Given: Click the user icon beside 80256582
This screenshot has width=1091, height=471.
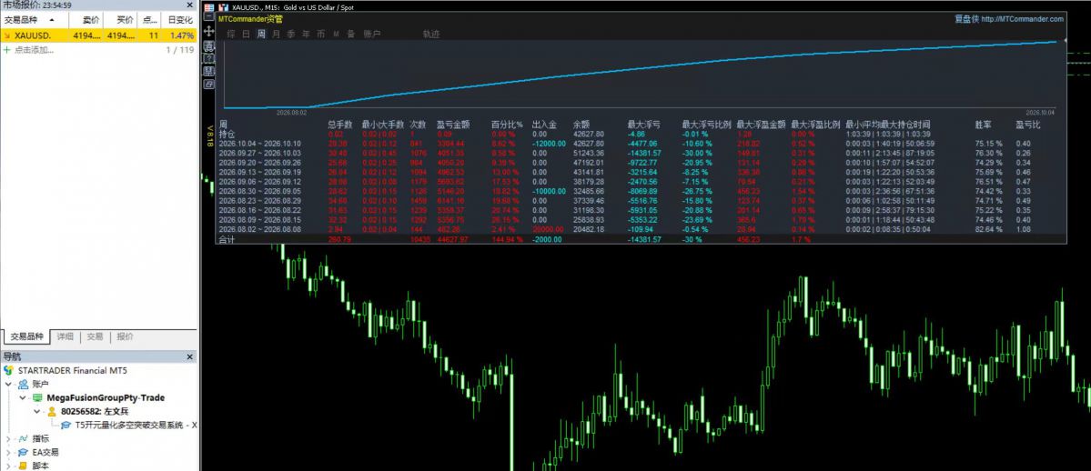Looking at the screenshot, I should 52,412.
